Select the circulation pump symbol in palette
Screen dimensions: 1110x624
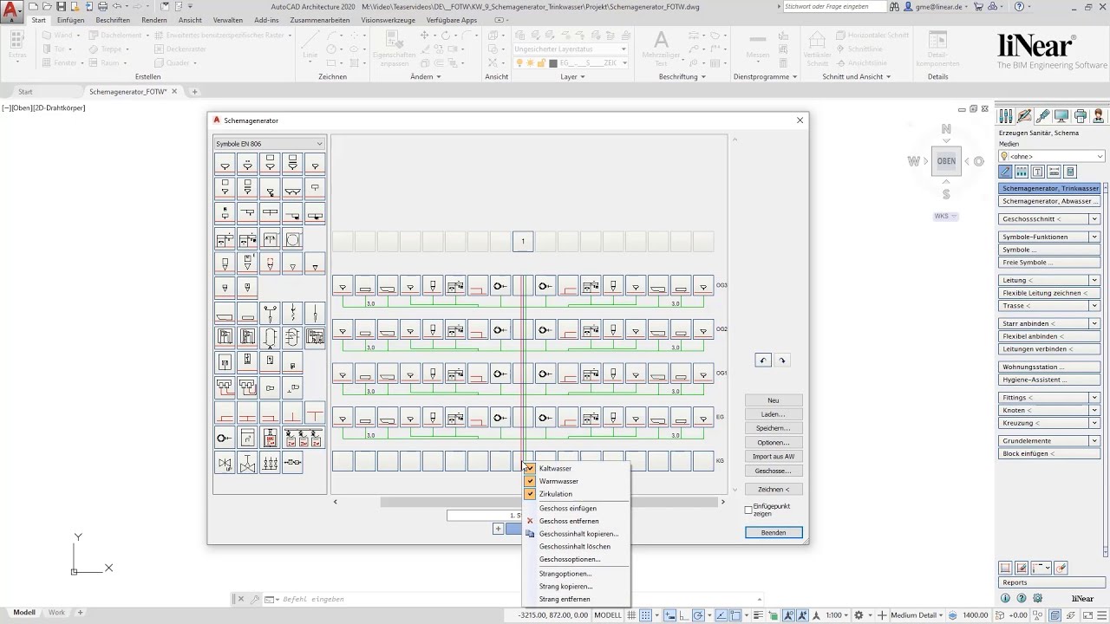[225, 438]
